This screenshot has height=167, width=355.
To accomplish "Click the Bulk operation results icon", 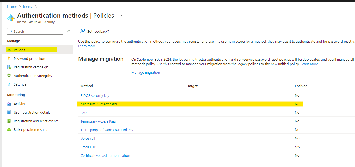I will (x=9, y=129).
